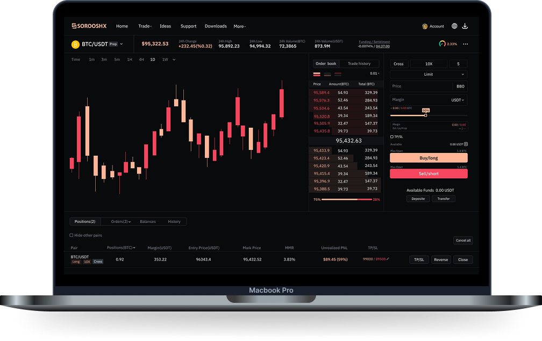Image resolution: width=542 pixels, height=341 pixels.
Task: Click the Reverse position button
Action: (441, 259)
